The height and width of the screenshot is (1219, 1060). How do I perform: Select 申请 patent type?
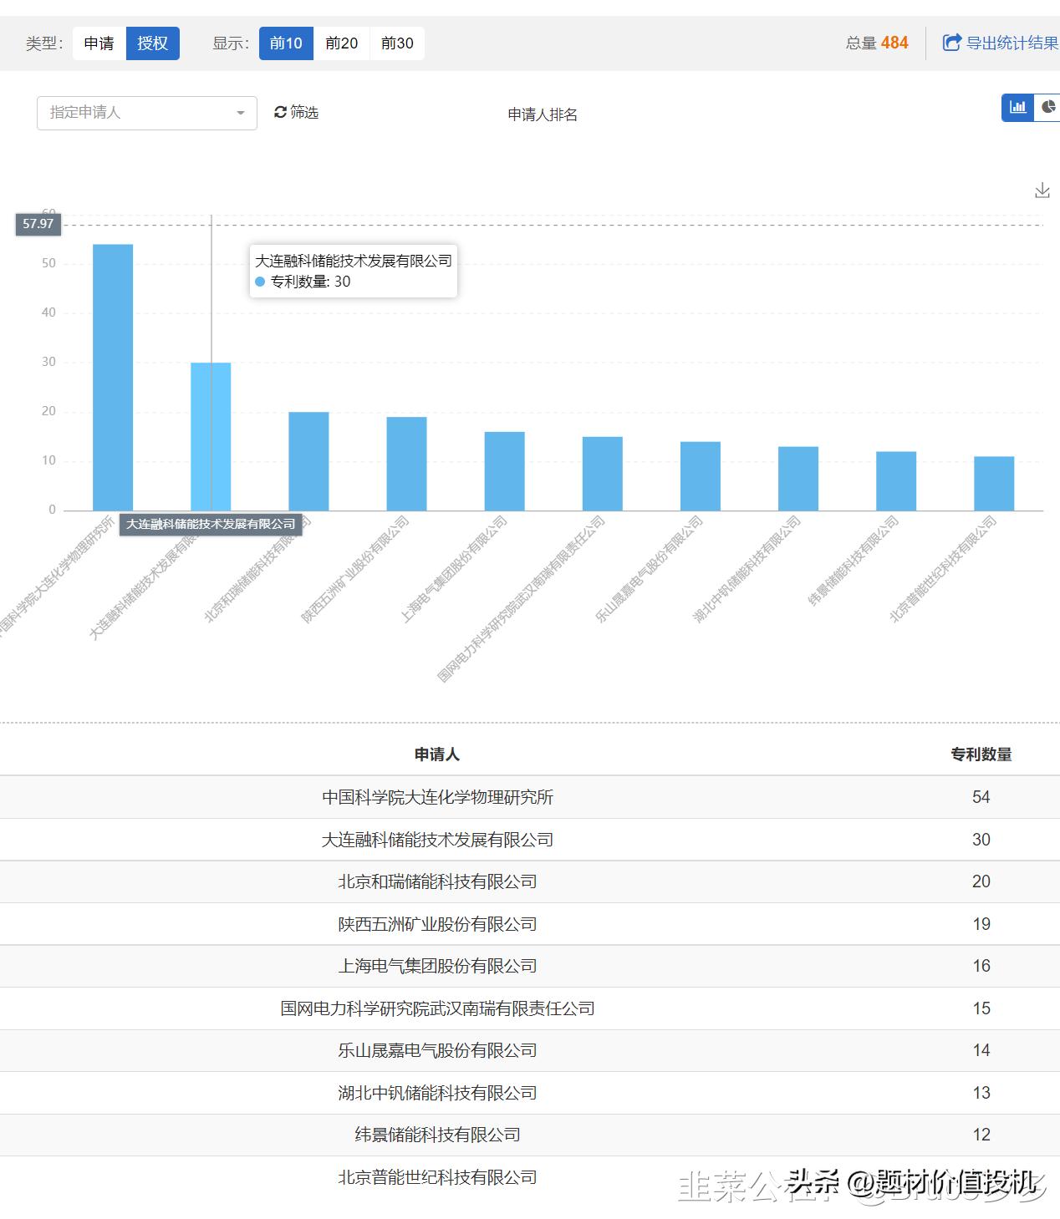tap(99, 43)
